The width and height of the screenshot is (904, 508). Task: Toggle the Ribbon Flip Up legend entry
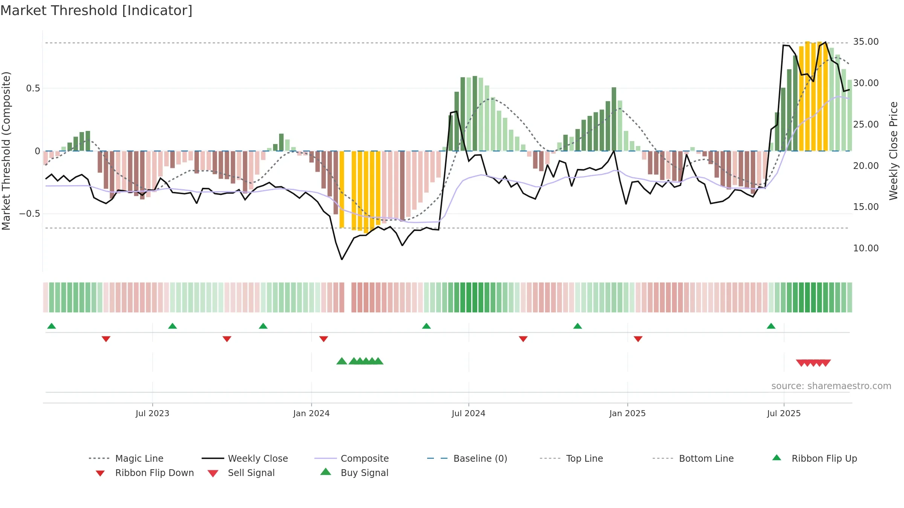(x=814, y=458)
